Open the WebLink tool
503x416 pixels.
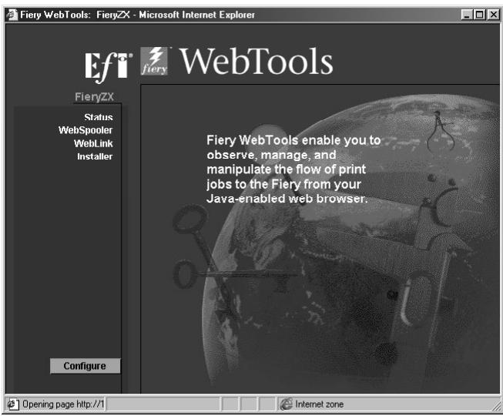click(93, 143)
